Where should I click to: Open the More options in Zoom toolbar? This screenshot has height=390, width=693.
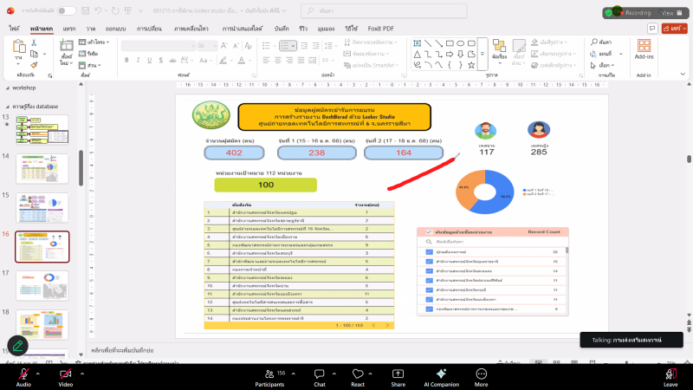click(x=481, y=372)
